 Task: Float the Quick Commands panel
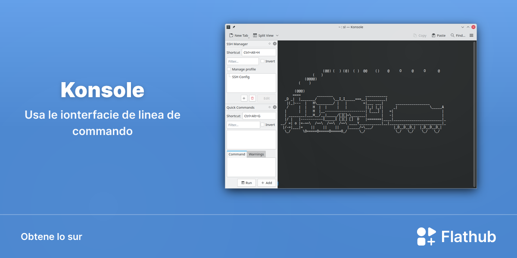pyautogui.click(x=270, y=107)
